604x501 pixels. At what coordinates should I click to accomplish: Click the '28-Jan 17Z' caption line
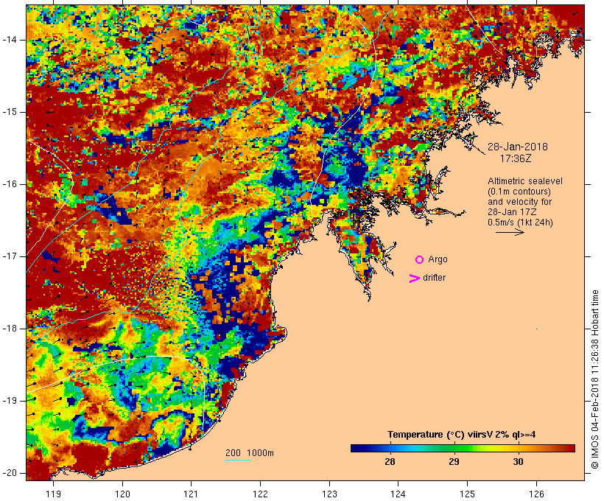pyautogui.click(x=512, y=212)
